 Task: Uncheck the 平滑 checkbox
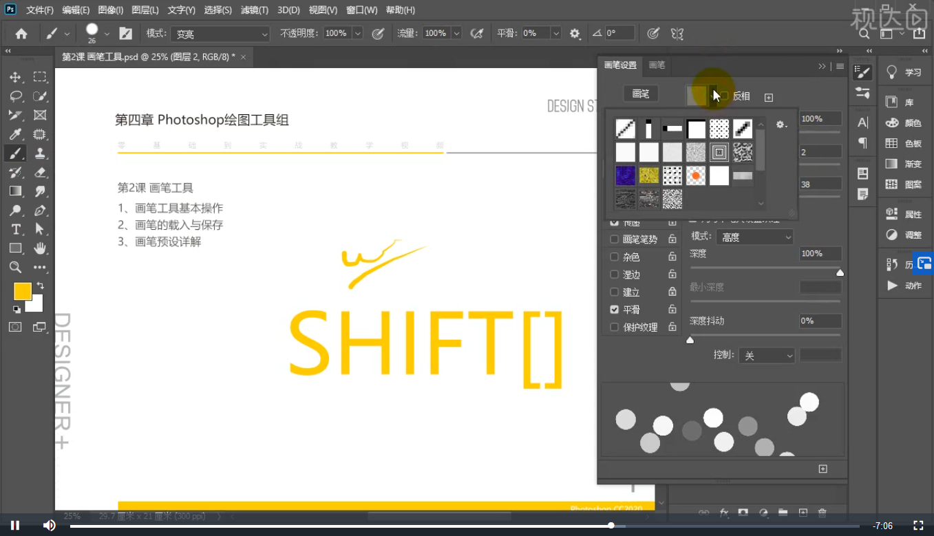[614, 310]
